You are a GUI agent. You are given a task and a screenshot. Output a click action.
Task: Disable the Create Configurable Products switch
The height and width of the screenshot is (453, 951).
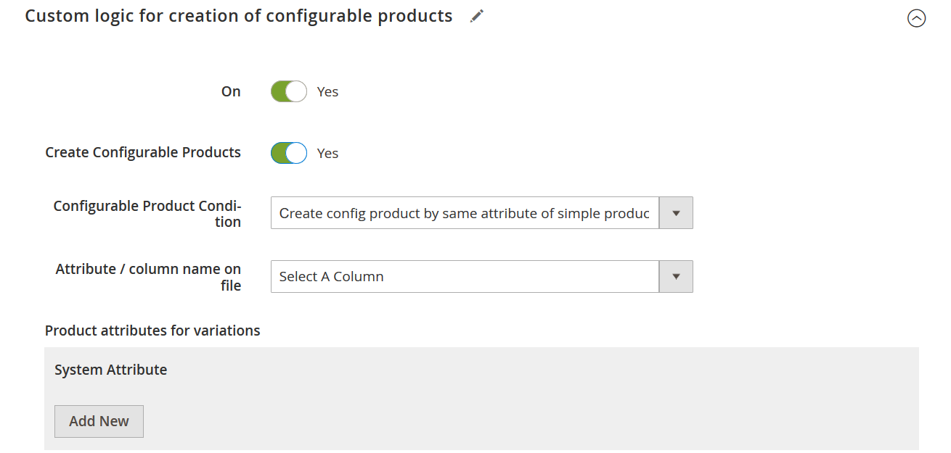[289, 153]
